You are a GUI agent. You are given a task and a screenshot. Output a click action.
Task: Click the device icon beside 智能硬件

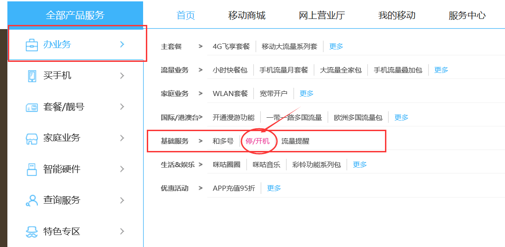(x=31, y=169)
